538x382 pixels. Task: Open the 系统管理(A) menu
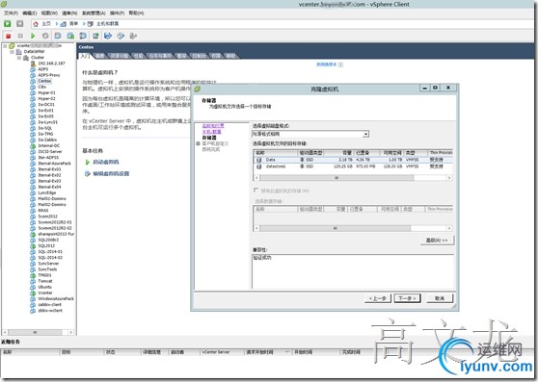[94, 13]
